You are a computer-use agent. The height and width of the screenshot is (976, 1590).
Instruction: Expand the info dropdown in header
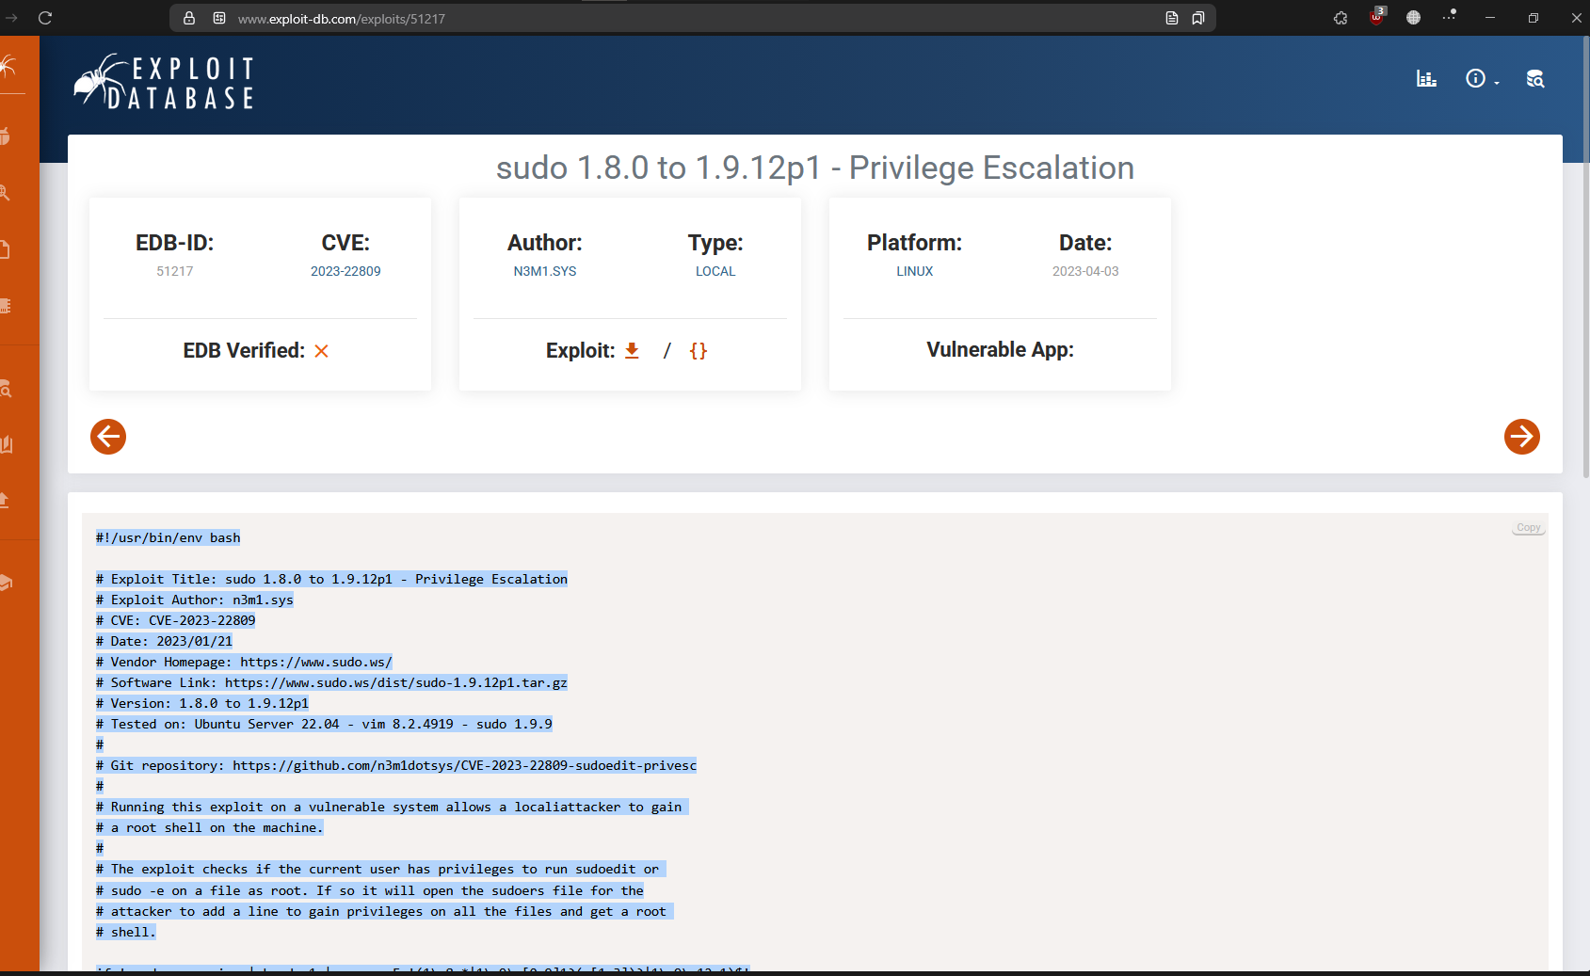[x=1481, y=79]
